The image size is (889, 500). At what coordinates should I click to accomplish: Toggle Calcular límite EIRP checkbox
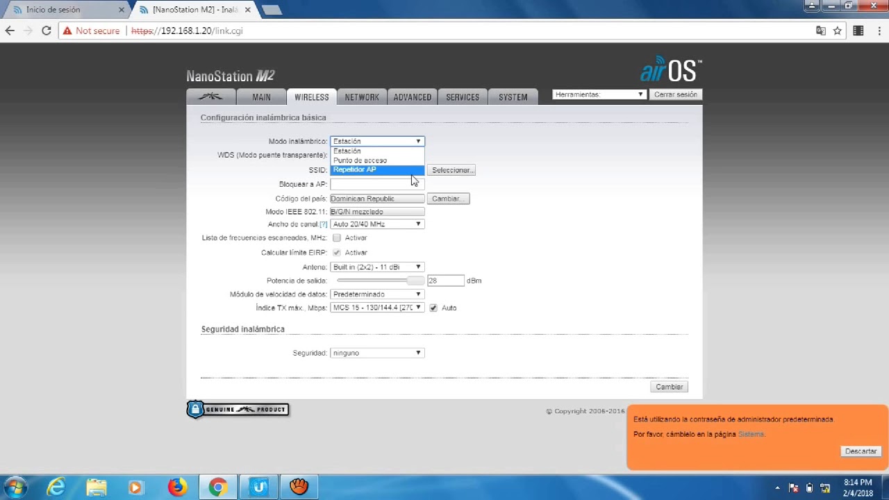point(337,253)
